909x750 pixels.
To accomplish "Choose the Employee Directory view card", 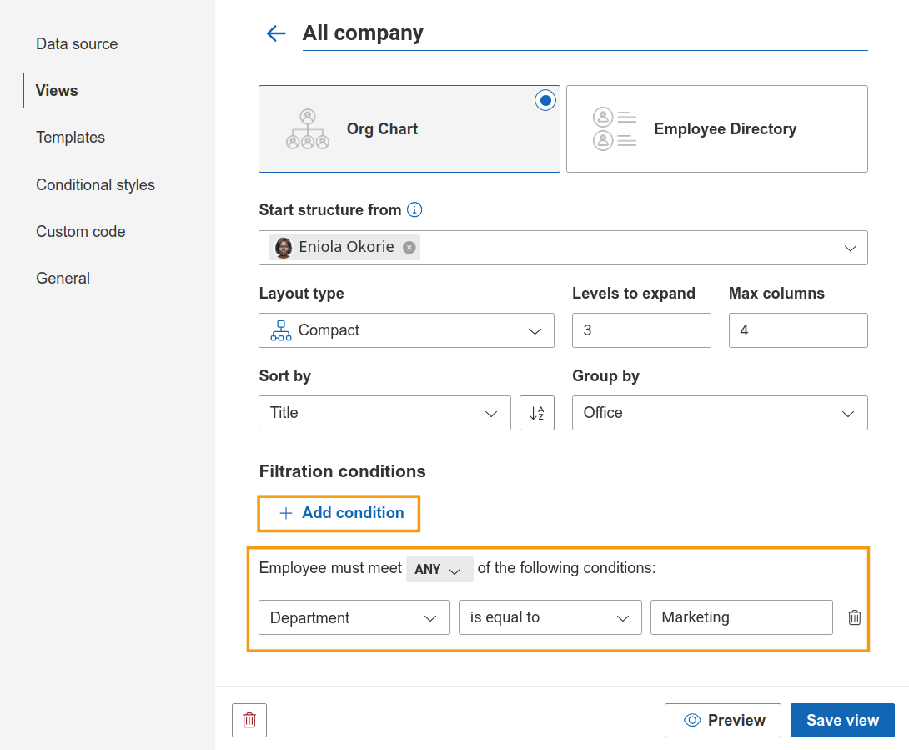I will (x=717, y=128).
